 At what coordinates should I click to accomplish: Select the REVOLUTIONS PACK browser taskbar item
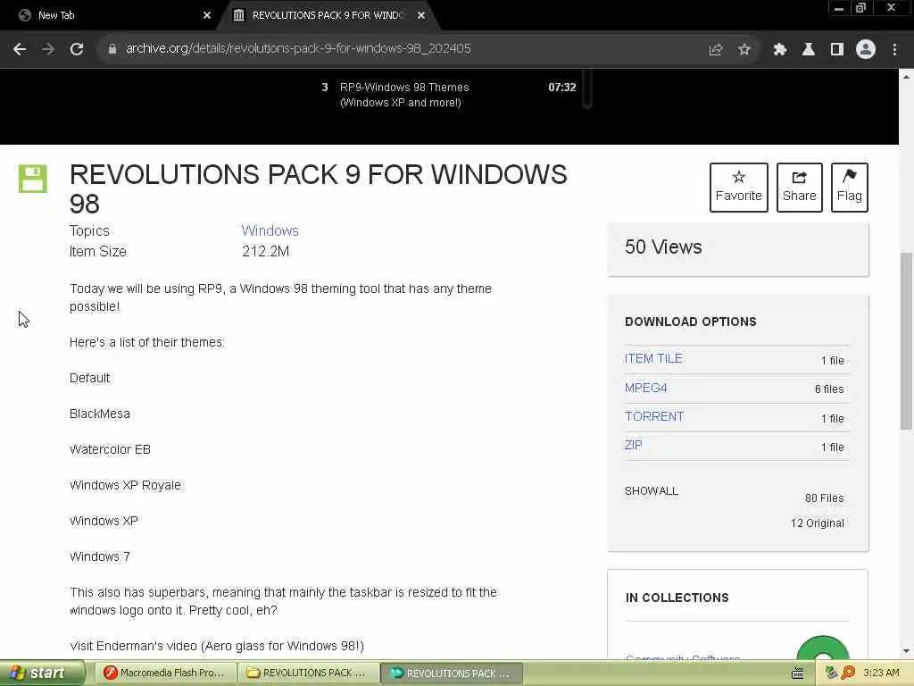tap(451, 673)
